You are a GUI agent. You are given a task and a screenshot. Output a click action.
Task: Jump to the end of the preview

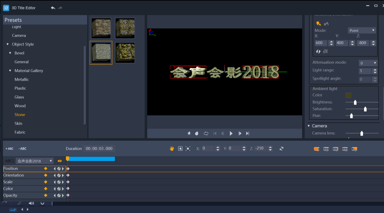coord(247,133)
